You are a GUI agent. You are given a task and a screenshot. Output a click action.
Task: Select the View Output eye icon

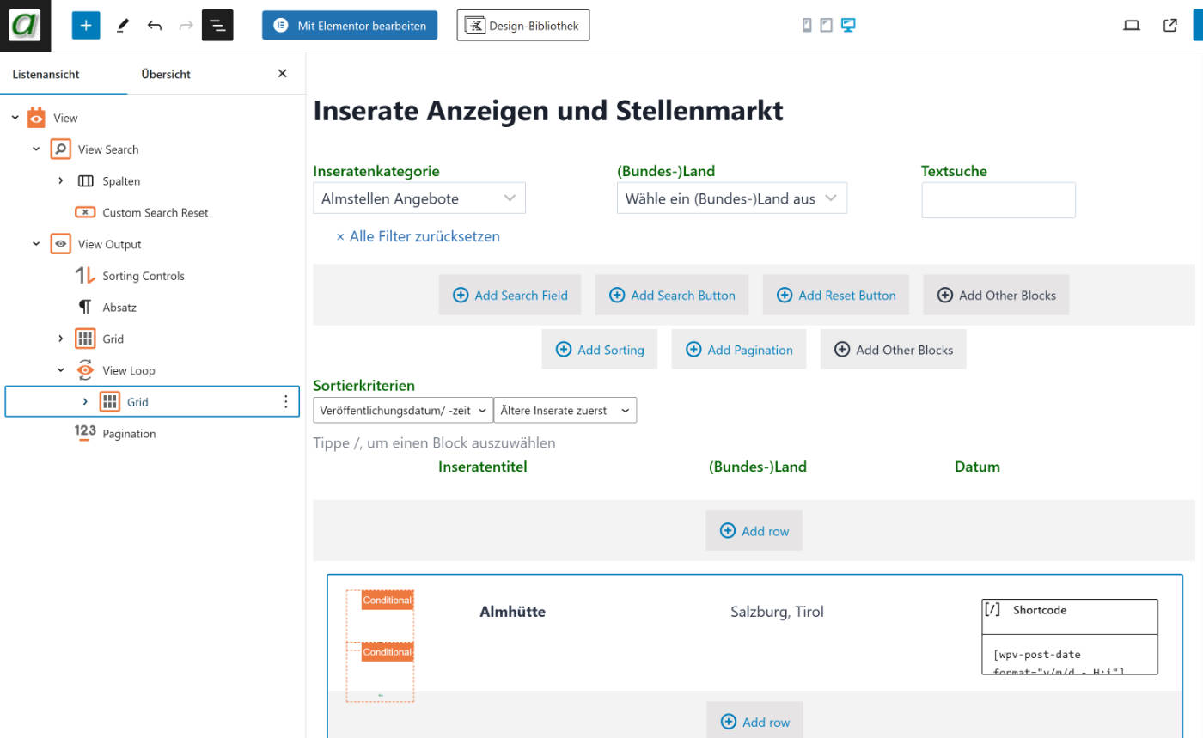(60, 244)
